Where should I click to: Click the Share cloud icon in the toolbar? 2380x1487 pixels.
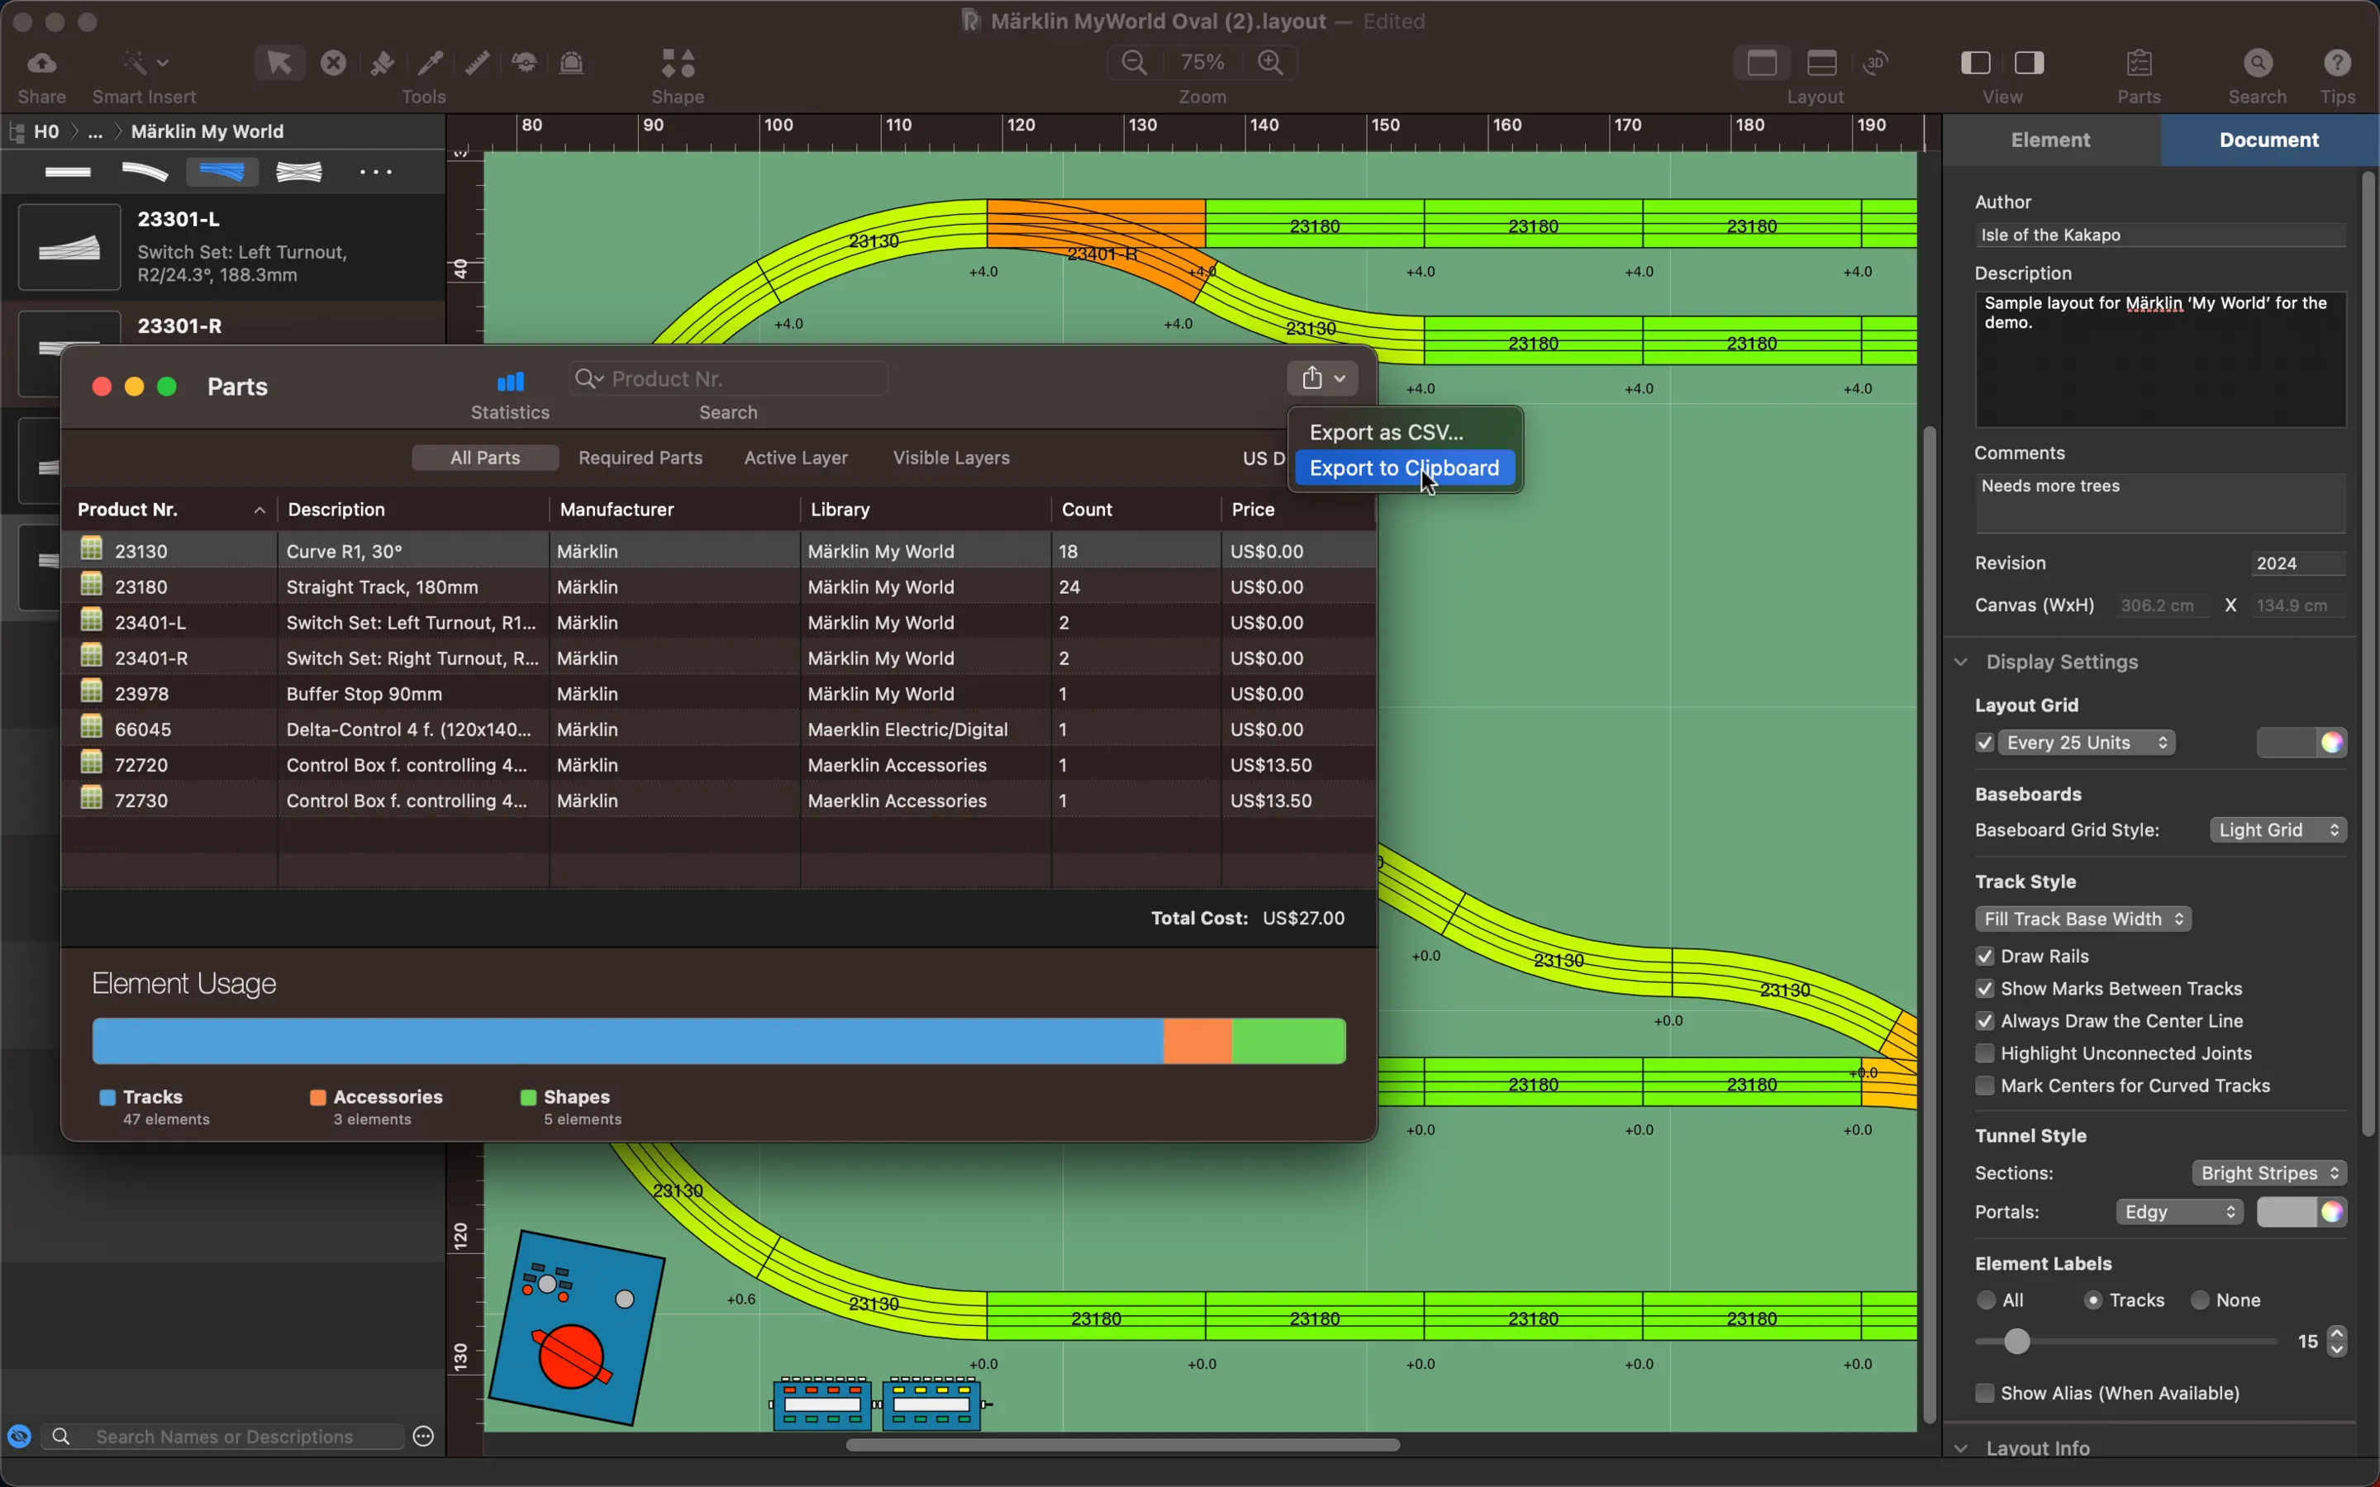[41, 64]
